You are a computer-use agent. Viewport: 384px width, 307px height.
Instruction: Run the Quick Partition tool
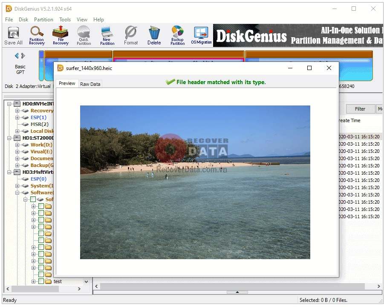pyautogui.click(x=84, y=36)
